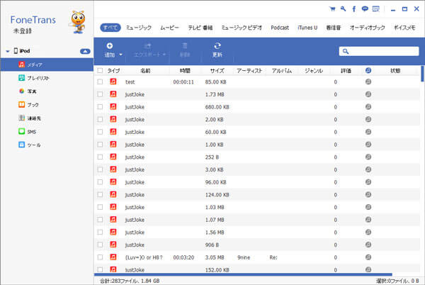This screenshot has height=285, width=425.
Task: Open the 追加 add dropdown arrow
Action: tap(120, 55)
